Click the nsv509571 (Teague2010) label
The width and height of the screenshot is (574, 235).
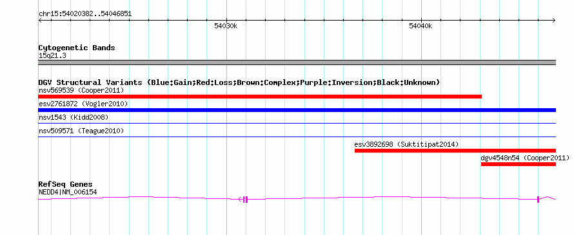point(81,131)
